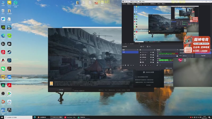Open the Microsoft Edge desktop shortcut

[3, 37]
